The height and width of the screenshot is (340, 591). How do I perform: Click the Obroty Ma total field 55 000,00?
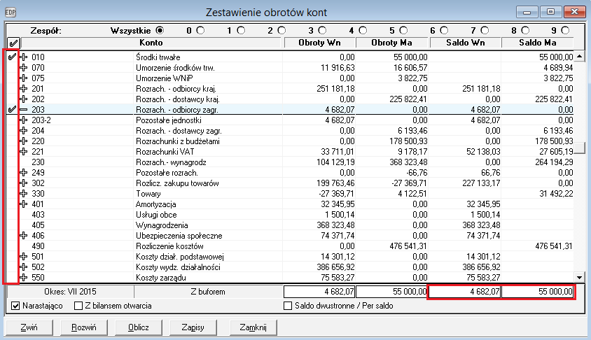(391, 292)
